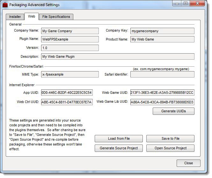Click the Plugin Name field

[70, 39]
